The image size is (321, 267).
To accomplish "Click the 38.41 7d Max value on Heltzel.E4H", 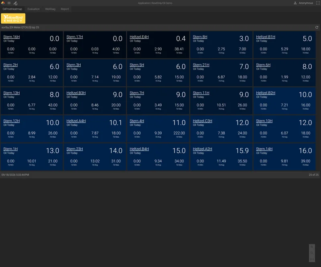I will 179,49.
